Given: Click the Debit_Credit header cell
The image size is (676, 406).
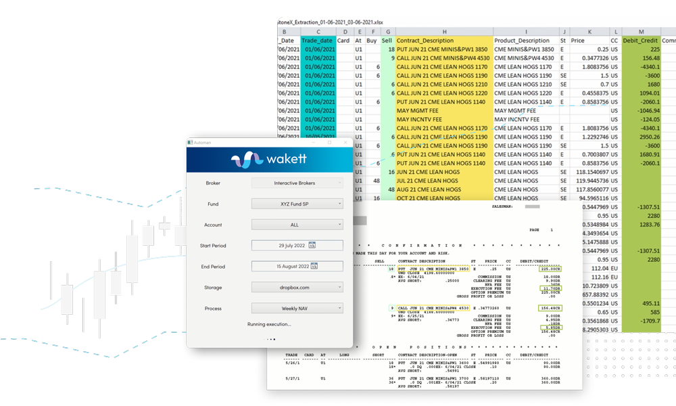Looking at the screenshot, I should pyautogui.click(x=641, y=41).
